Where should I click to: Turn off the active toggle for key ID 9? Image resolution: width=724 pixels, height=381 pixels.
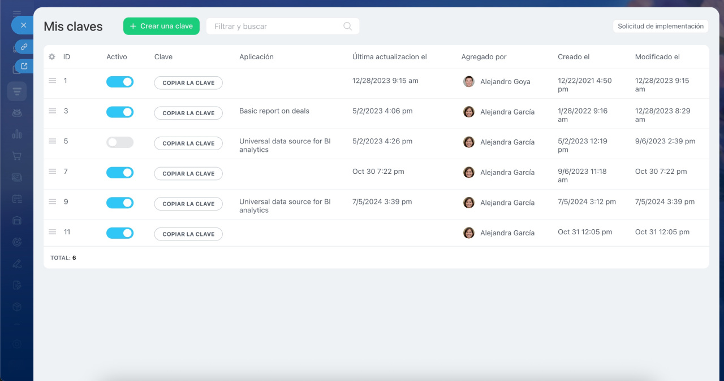click(x=120, y=203)
